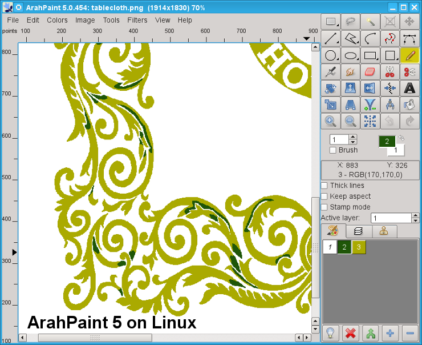Image resolution: width=422 pixels, height=345 pixels.
Task: Select the move arrows tool
Action: [x=409, y=22]
